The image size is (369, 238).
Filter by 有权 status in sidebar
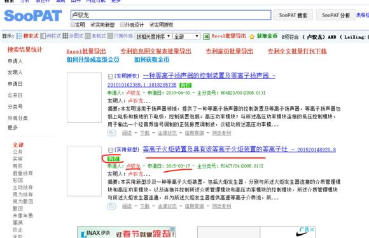click(18, 166)
